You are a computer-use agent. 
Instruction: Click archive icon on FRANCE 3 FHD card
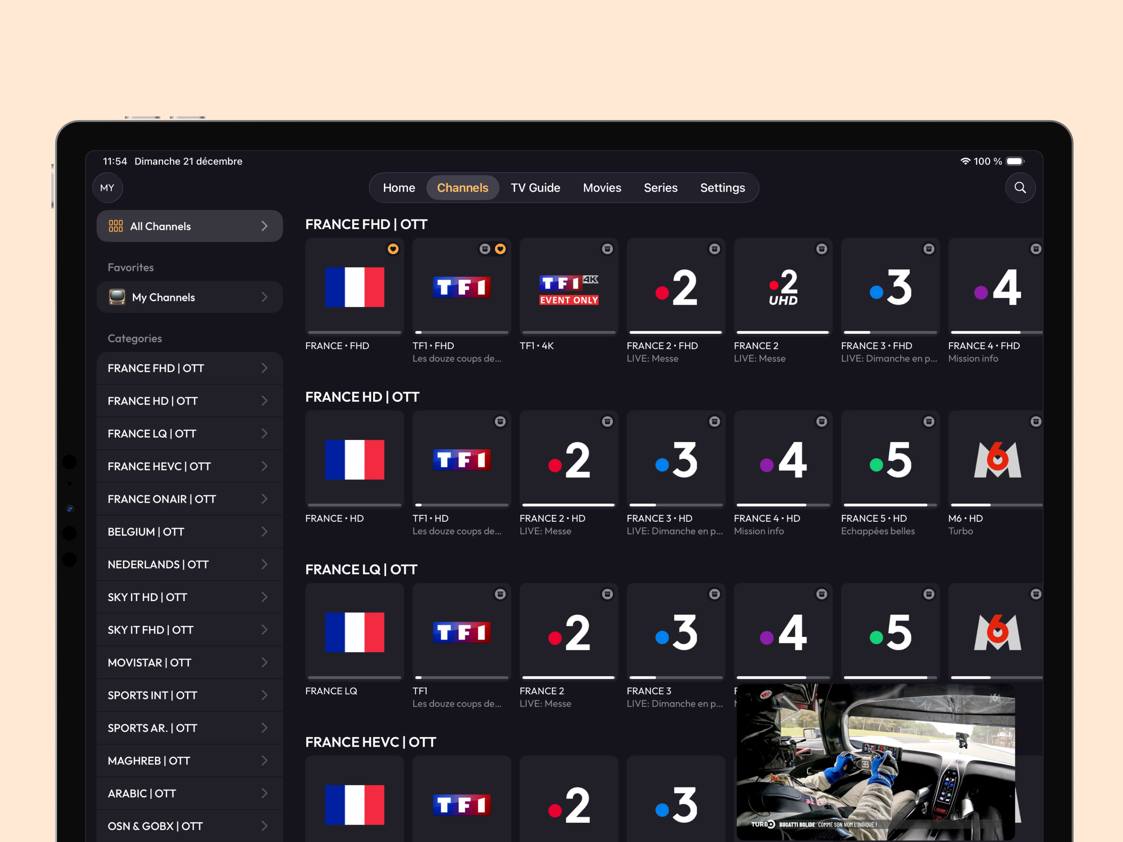[x=929, y=249]
